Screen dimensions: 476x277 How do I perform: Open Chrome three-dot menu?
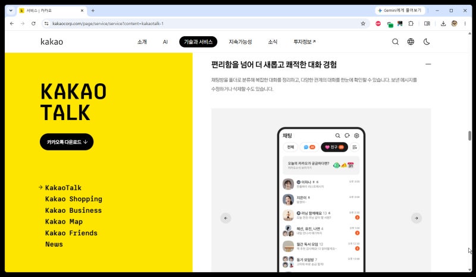[465, 23]
